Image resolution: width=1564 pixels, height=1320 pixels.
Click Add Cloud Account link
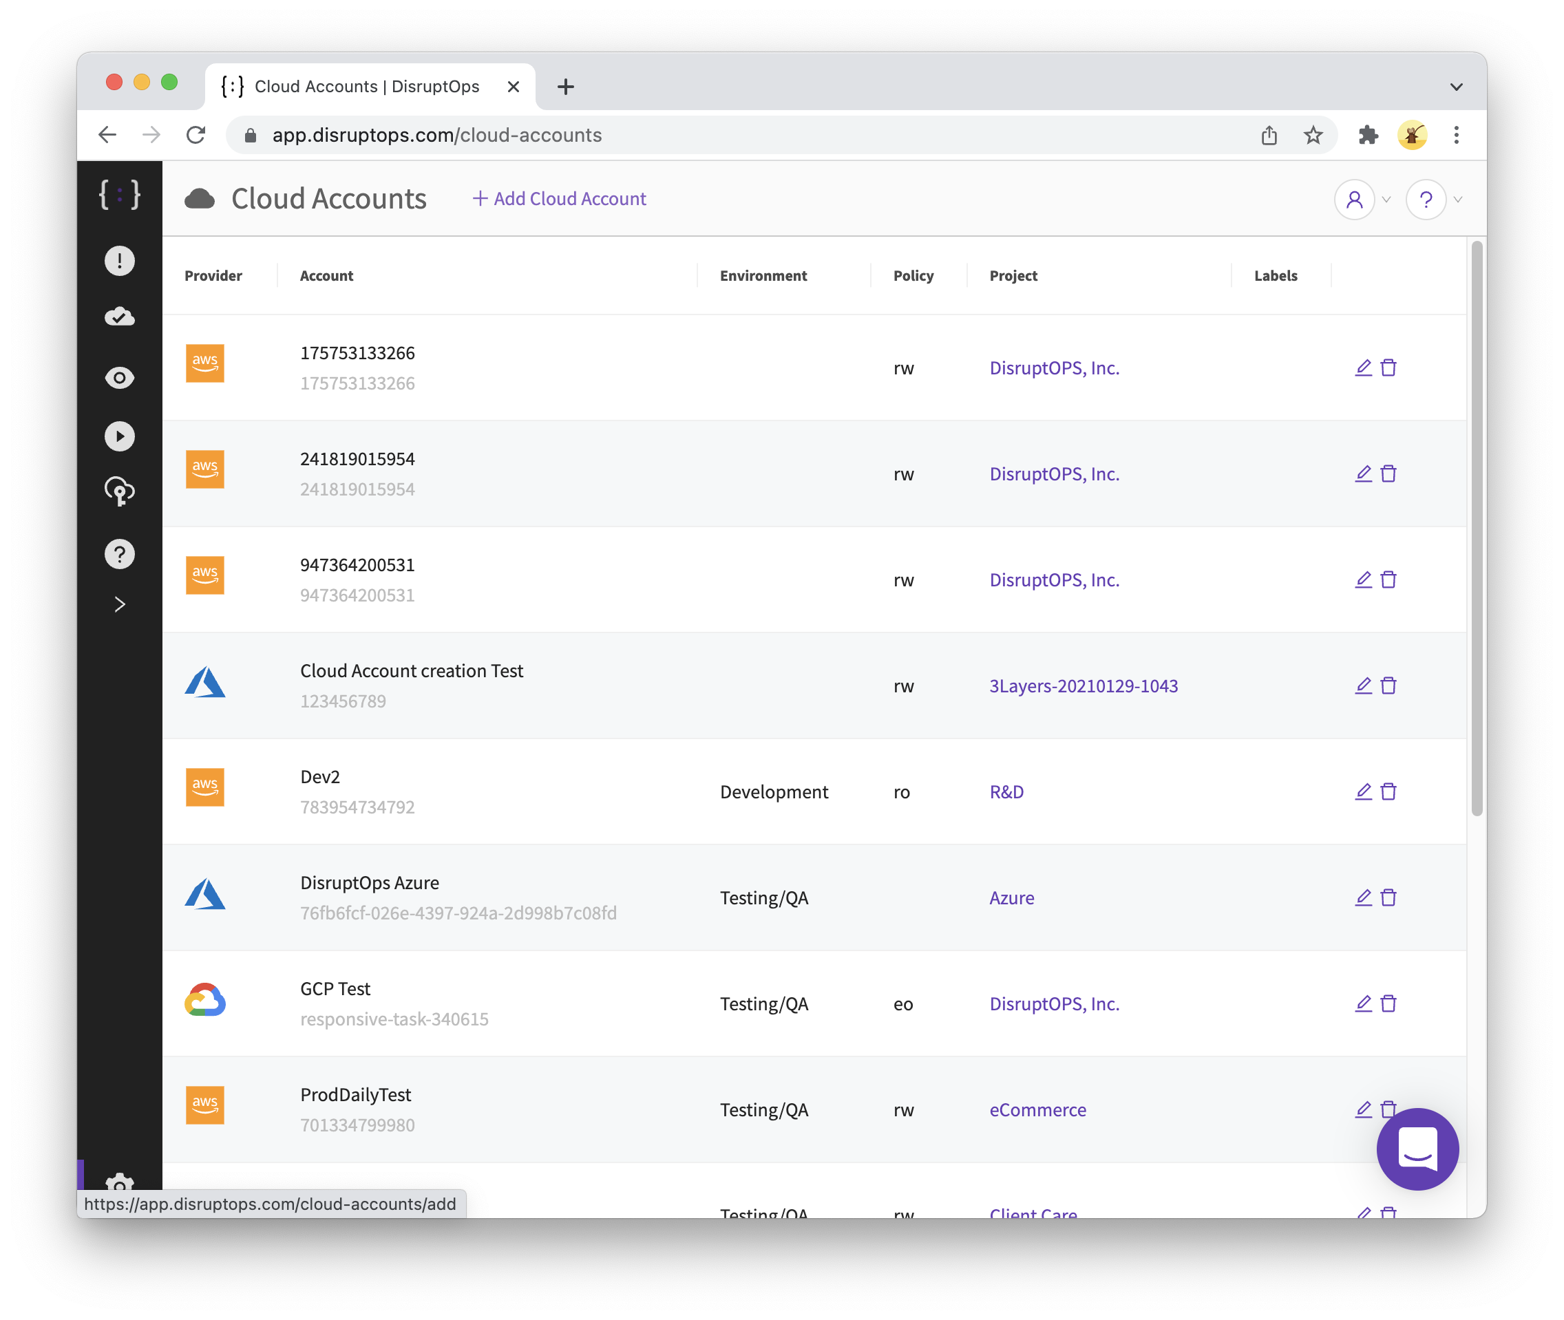coord(559,199)
